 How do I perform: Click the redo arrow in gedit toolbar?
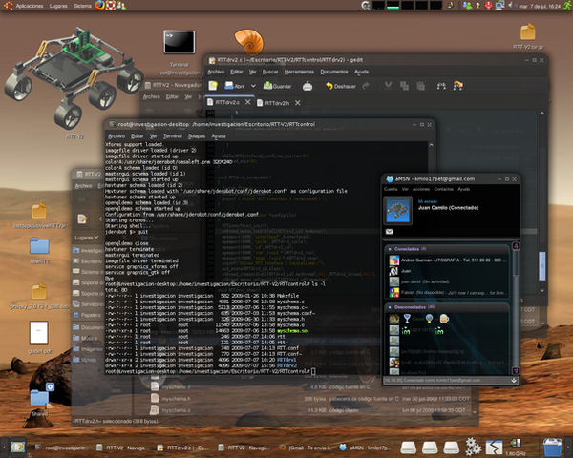click(x=366, y=86)
